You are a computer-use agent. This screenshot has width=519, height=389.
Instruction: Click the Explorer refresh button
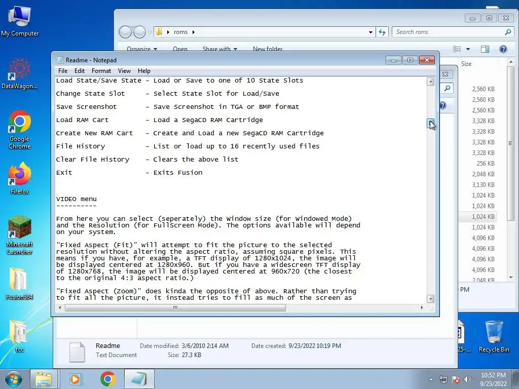[382, 32]
